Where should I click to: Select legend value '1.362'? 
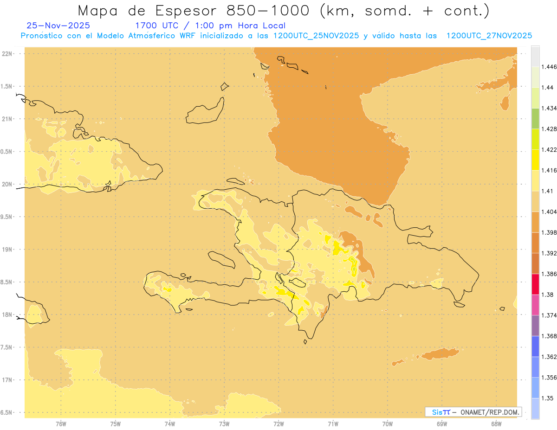550,357
